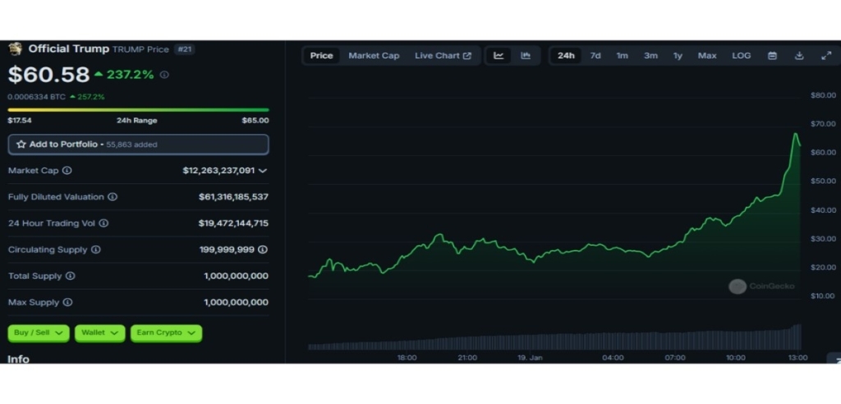Select the line chart view icon
841x404 pixels.
point(499,56)
